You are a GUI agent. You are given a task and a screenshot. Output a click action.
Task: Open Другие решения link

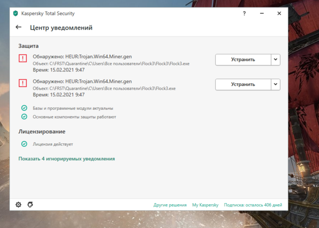point(170,205)
